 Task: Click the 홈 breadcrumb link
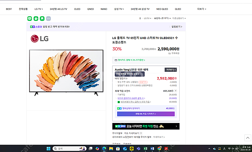(x=140, y=18)
